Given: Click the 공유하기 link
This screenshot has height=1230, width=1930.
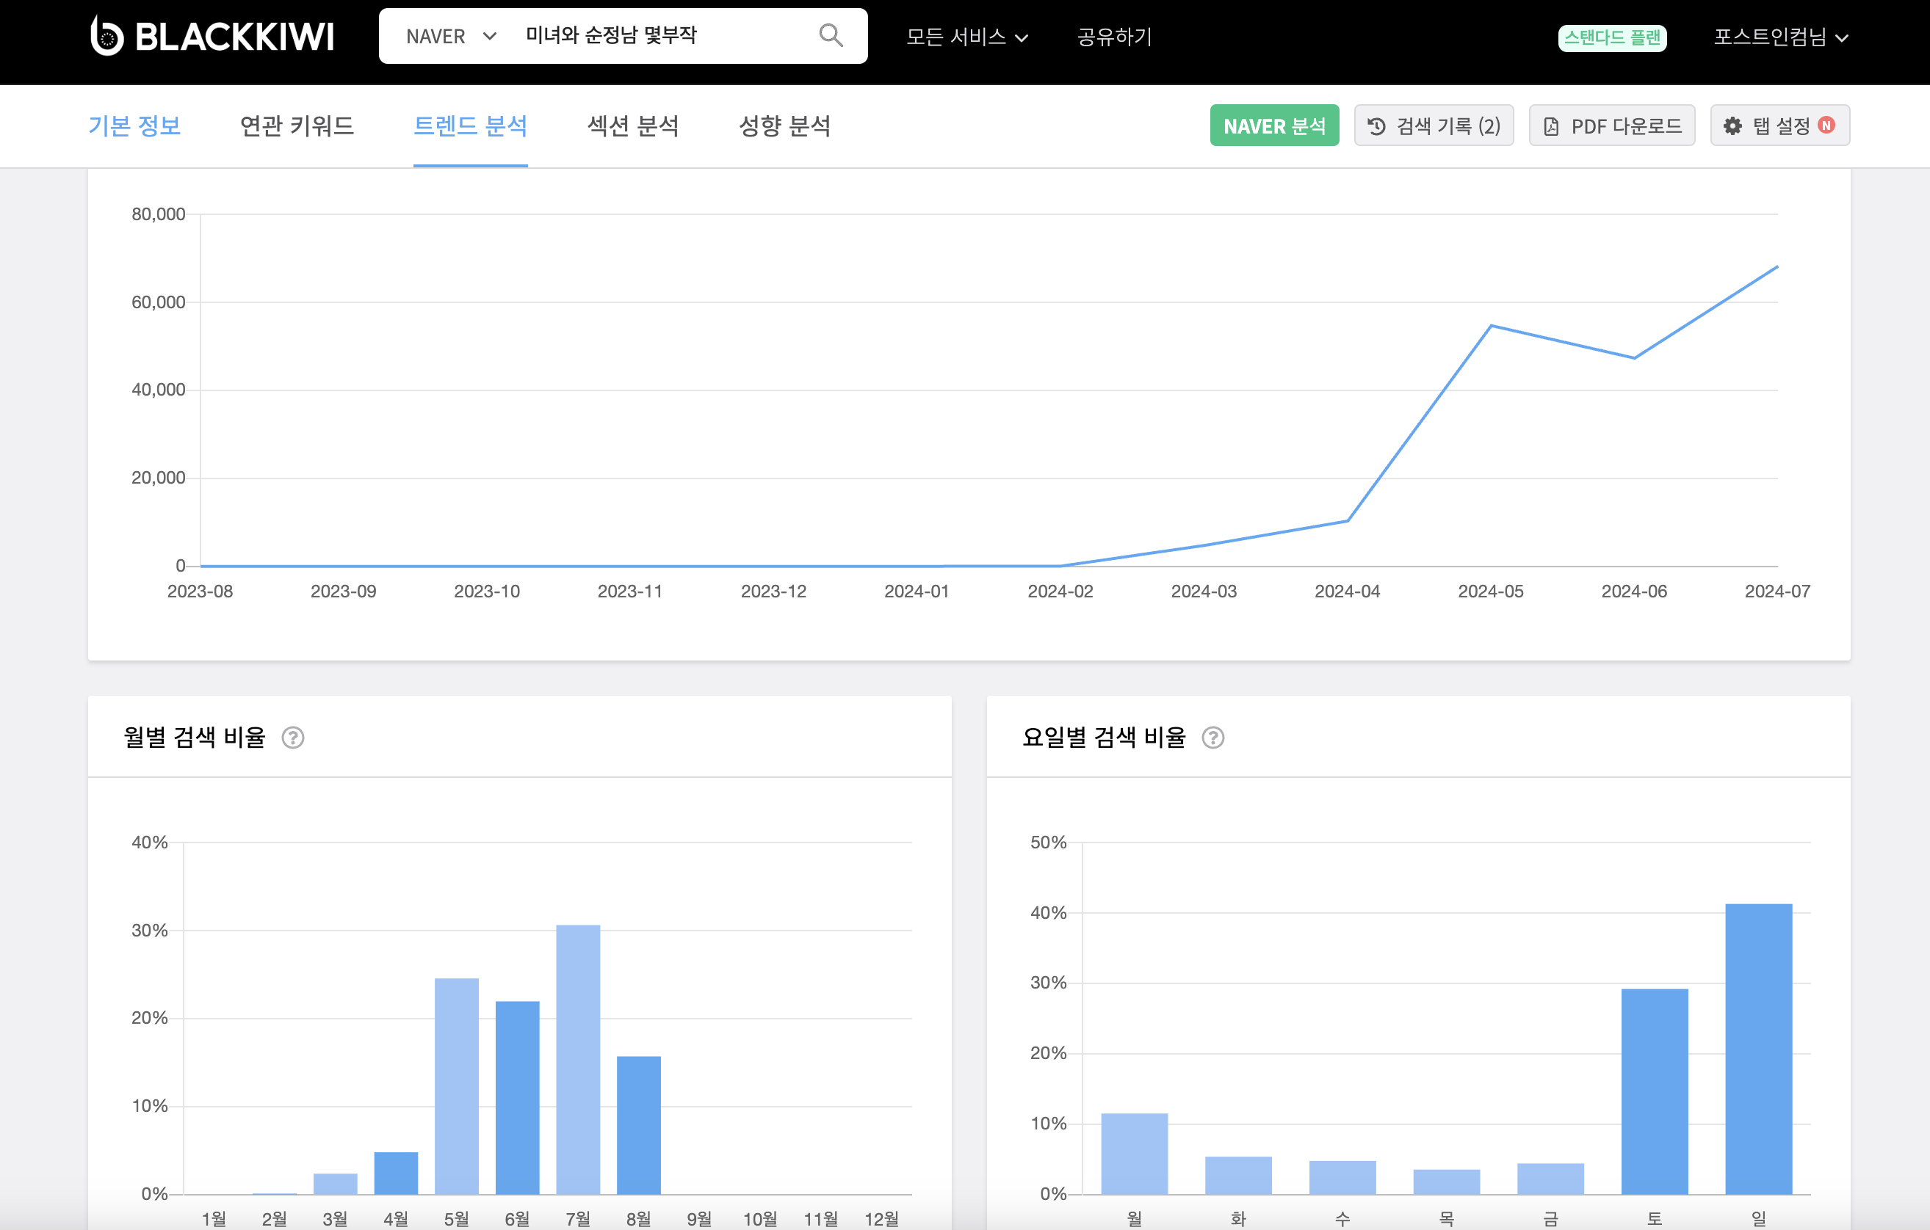Looking at the screenshot, I should 1114,37.
